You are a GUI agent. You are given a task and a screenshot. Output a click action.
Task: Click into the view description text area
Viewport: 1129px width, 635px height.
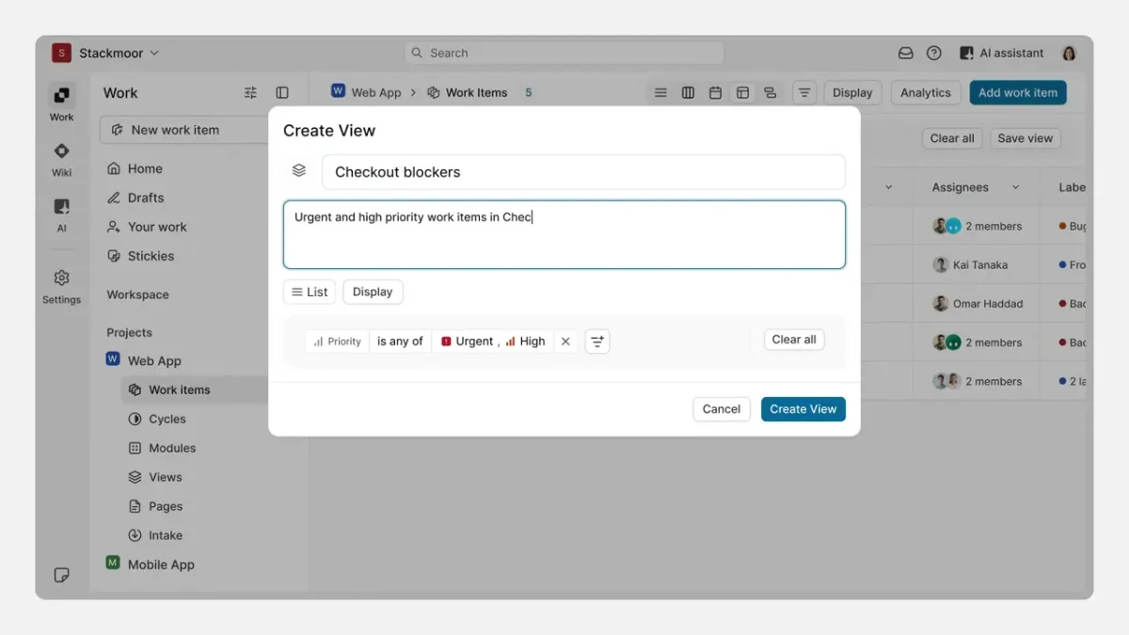click(564, 234)
